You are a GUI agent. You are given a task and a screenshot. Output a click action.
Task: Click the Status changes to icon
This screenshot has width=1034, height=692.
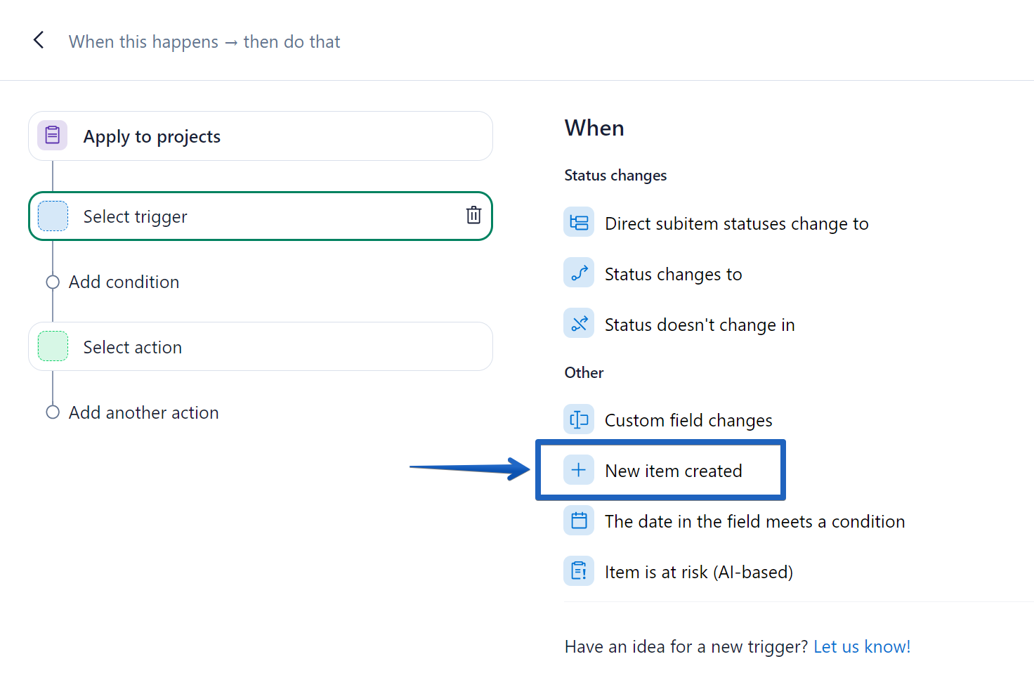[x=579, y=273]
